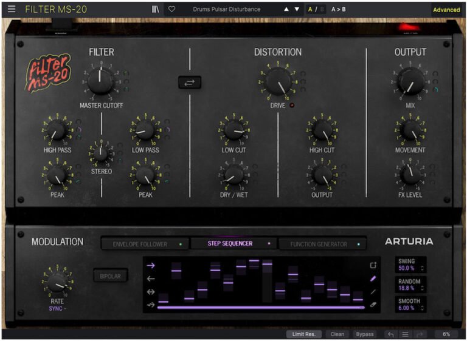Click the Drive knob
This screenshot has height=341, width=467.
click(278, 81)
